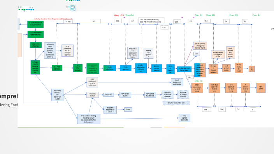The width and height of the screenshot is (274, 154).
Task: Click the 'Site activation – IF triggered to site' box
Action: point(218,54)
